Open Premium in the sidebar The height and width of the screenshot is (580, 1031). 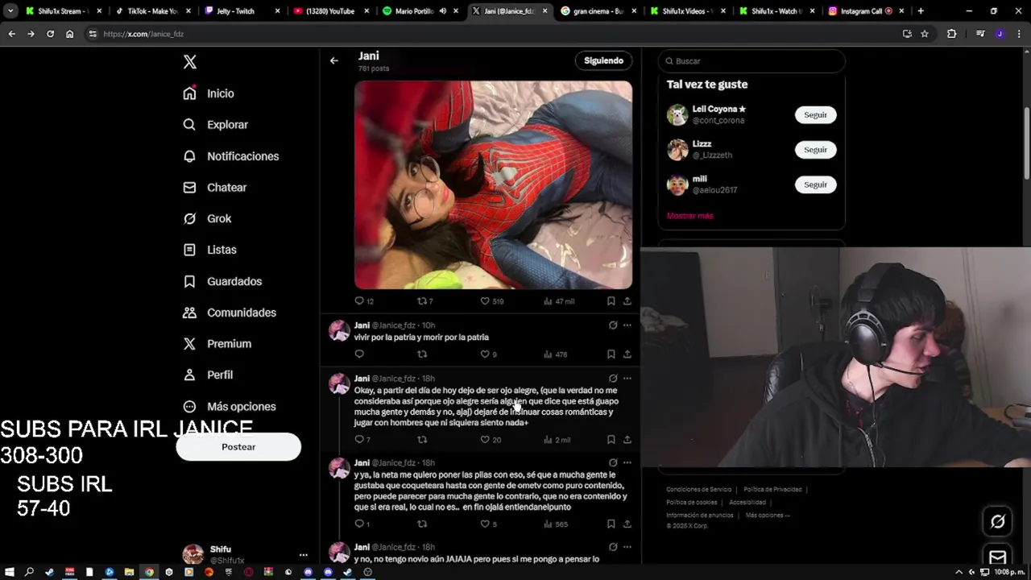pos(217,343)
